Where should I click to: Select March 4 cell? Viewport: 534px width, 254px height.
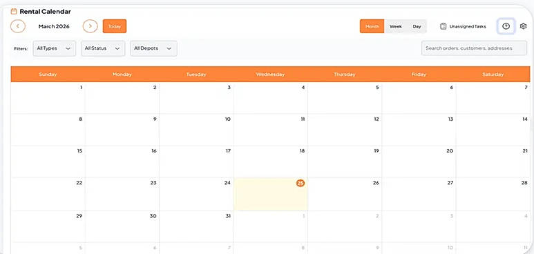[x=270, y=98]
